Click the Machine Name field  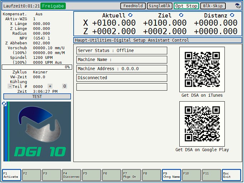122,60
